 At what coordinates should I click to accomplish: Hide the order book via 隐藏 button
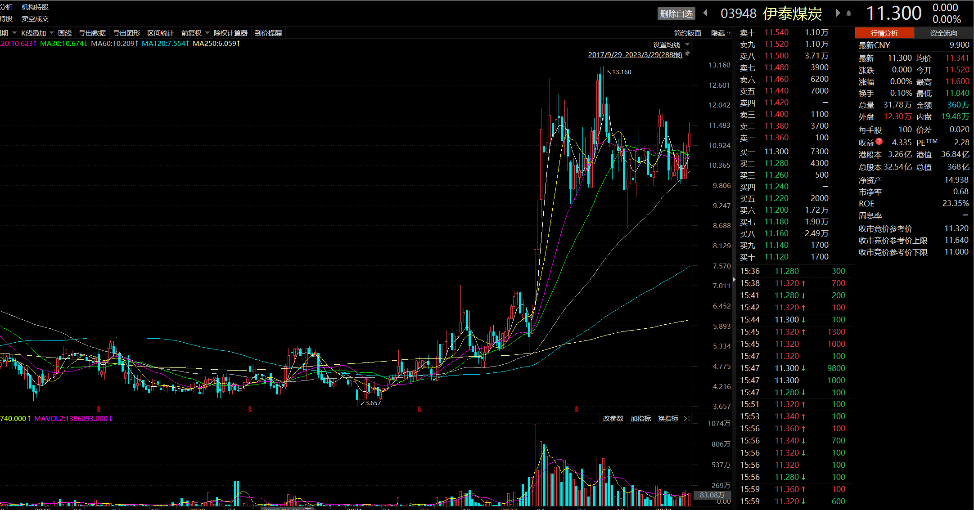720,33
